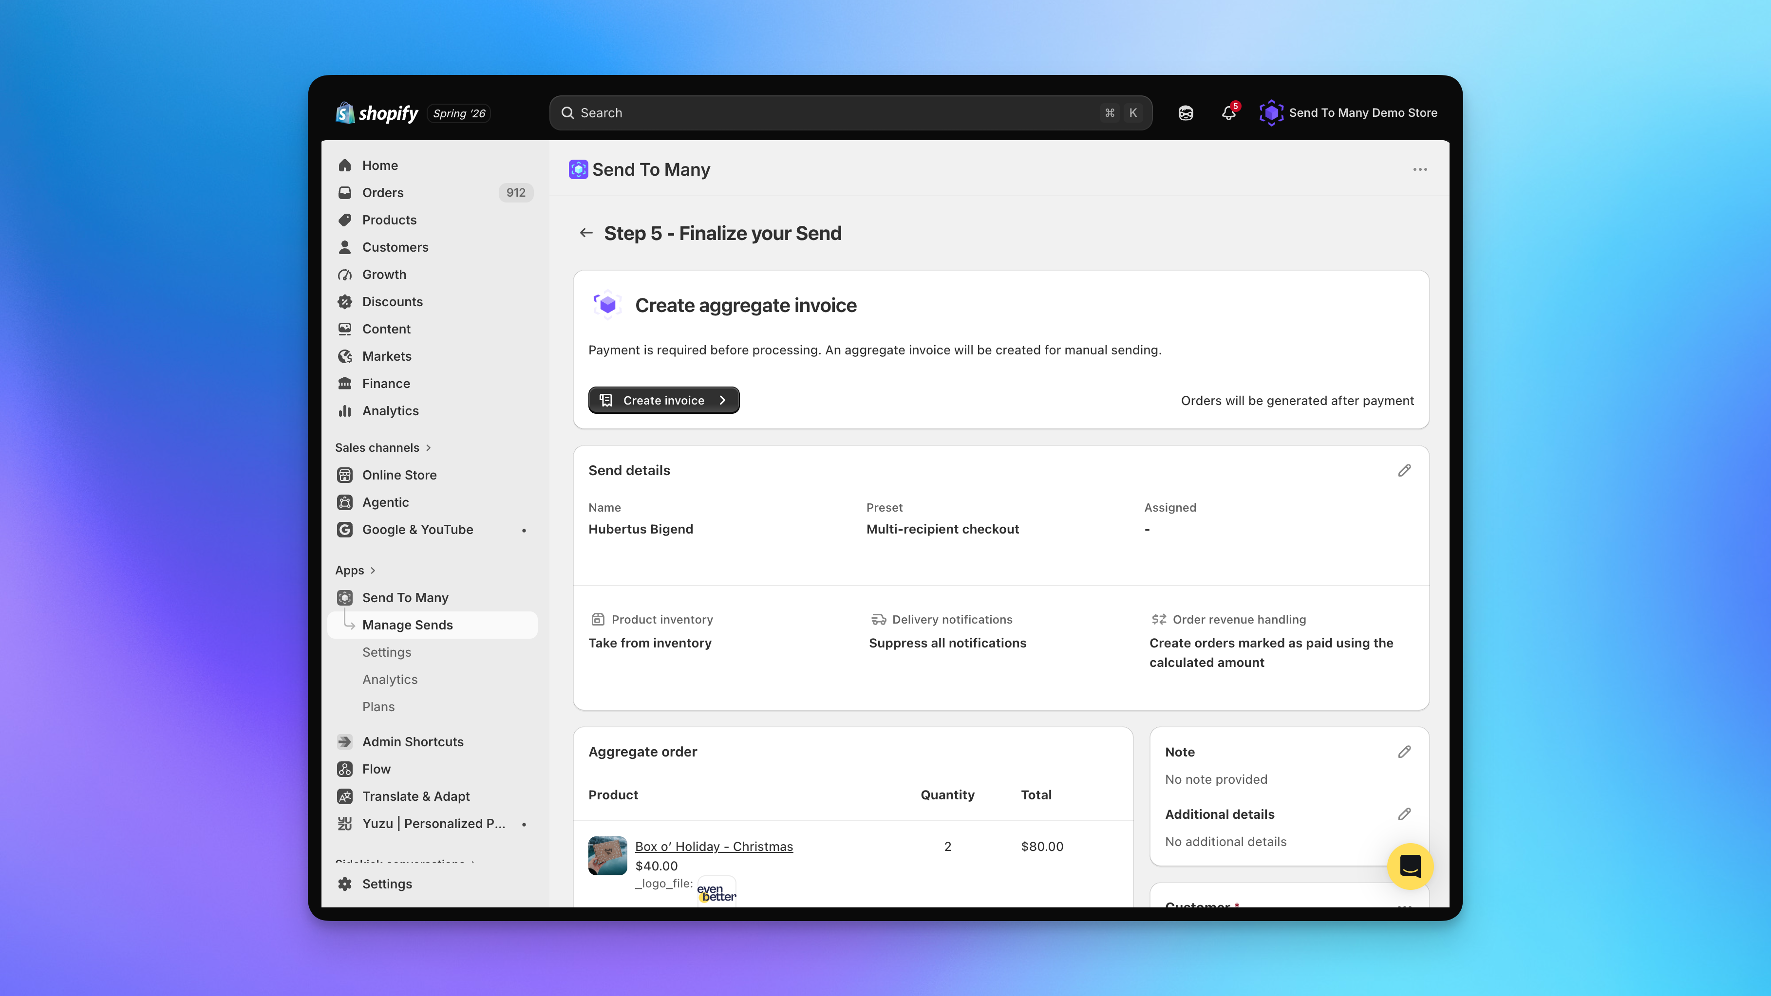
Task: Open Manage Sends in the sidebar
Action: [x=433, y=625]
